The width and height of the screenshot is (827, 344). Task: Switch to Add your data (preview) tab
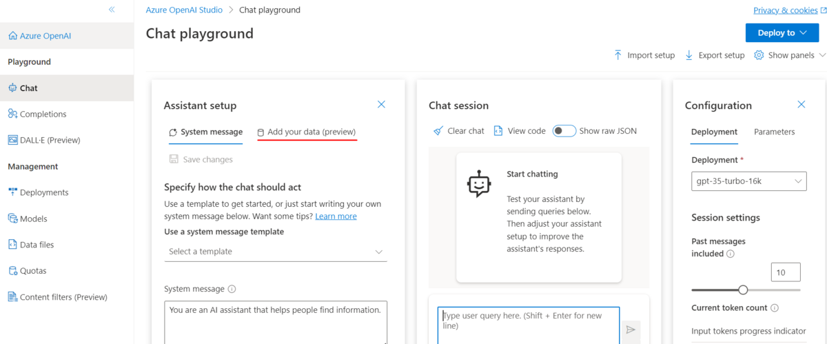307,132
